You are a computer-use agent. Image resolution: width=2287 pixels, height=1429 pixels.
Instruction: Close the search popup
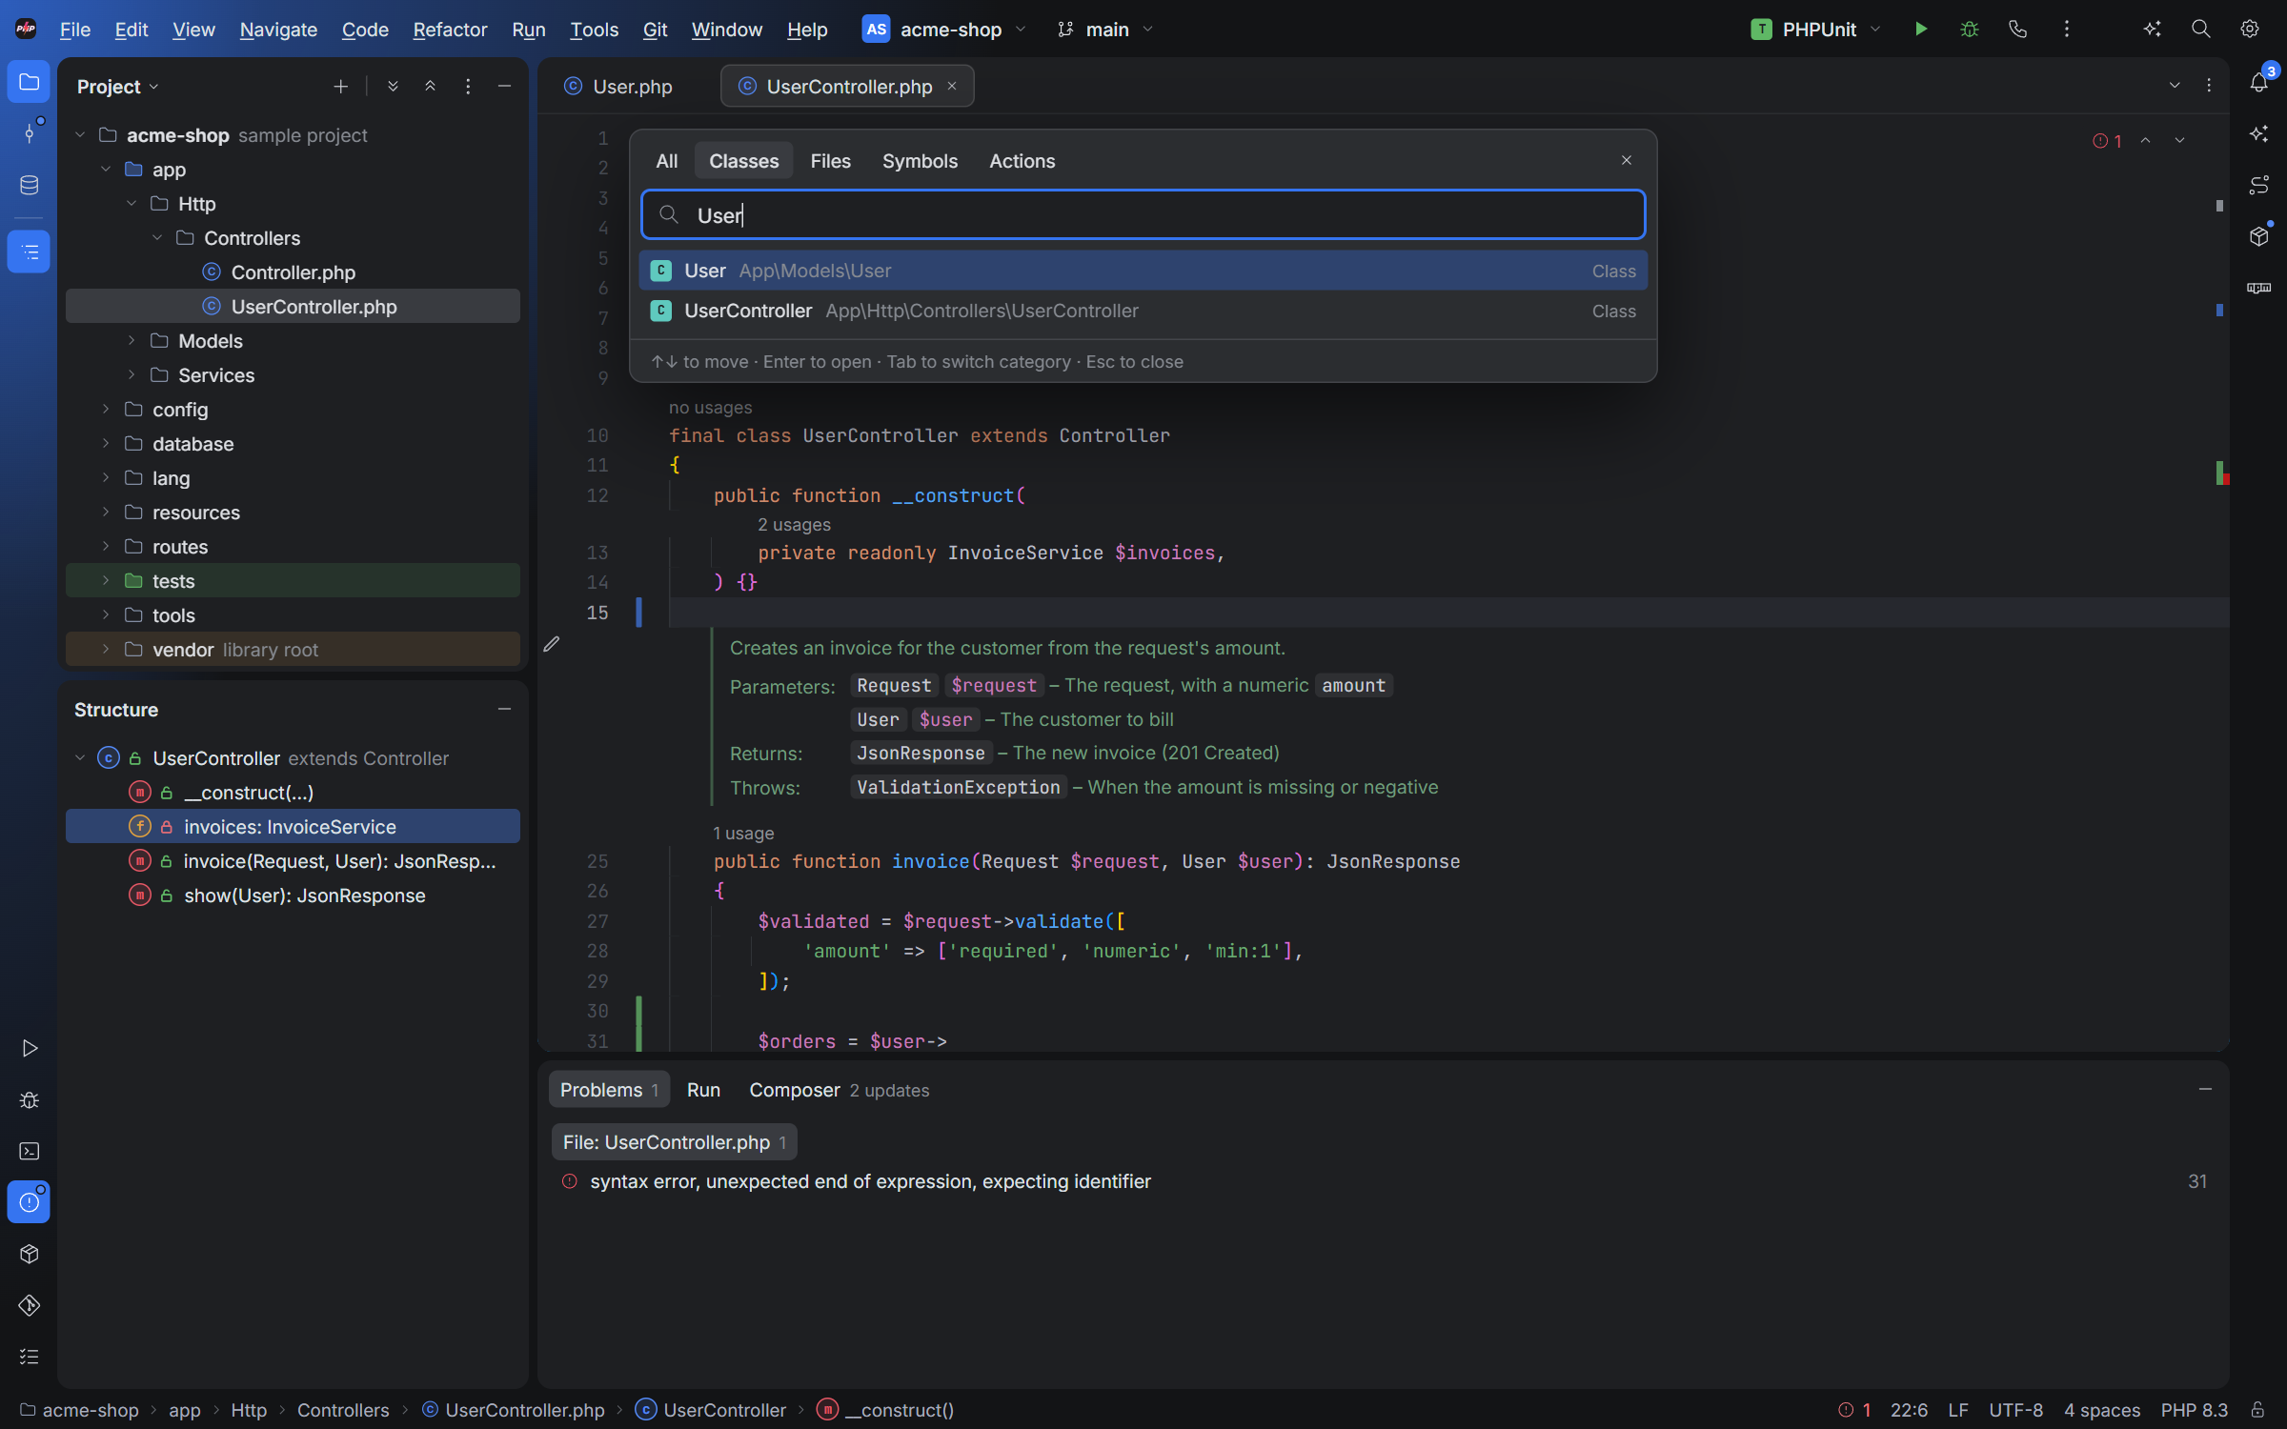[x=1626, y=160]
